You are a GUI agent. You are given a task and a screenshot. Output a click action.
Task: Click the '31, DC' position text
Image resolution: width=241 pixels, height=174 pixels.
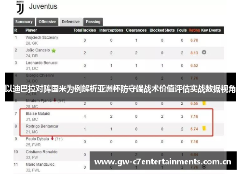pos(32,69)
